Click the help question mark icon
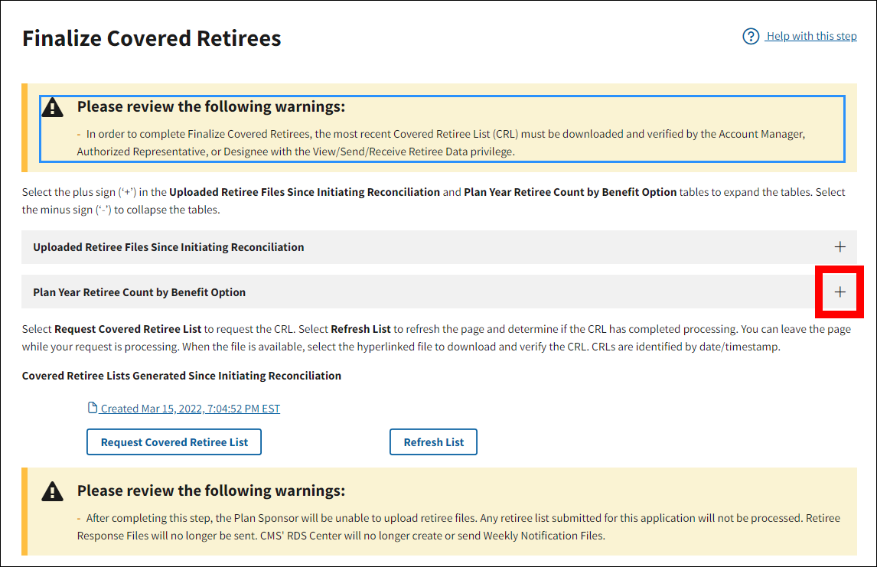The image size is (877, 567). click(751, 36)
